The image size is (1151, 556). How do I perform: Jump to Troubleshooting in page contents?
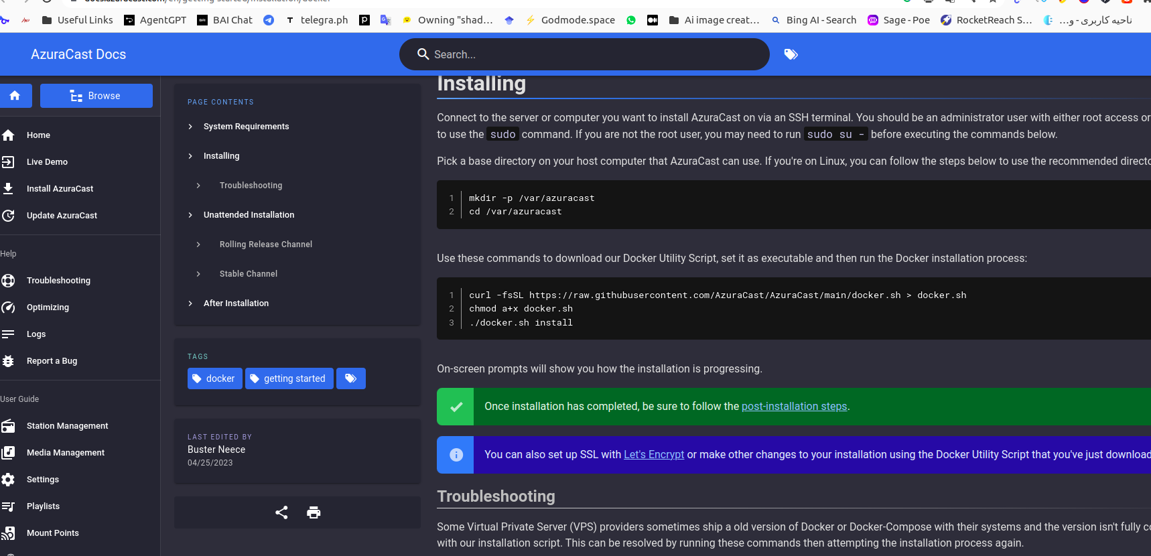point(251,186)
